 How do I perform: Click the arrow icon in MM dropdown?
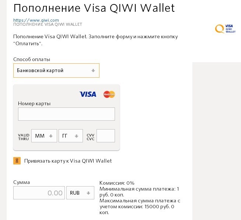point(51,136)
